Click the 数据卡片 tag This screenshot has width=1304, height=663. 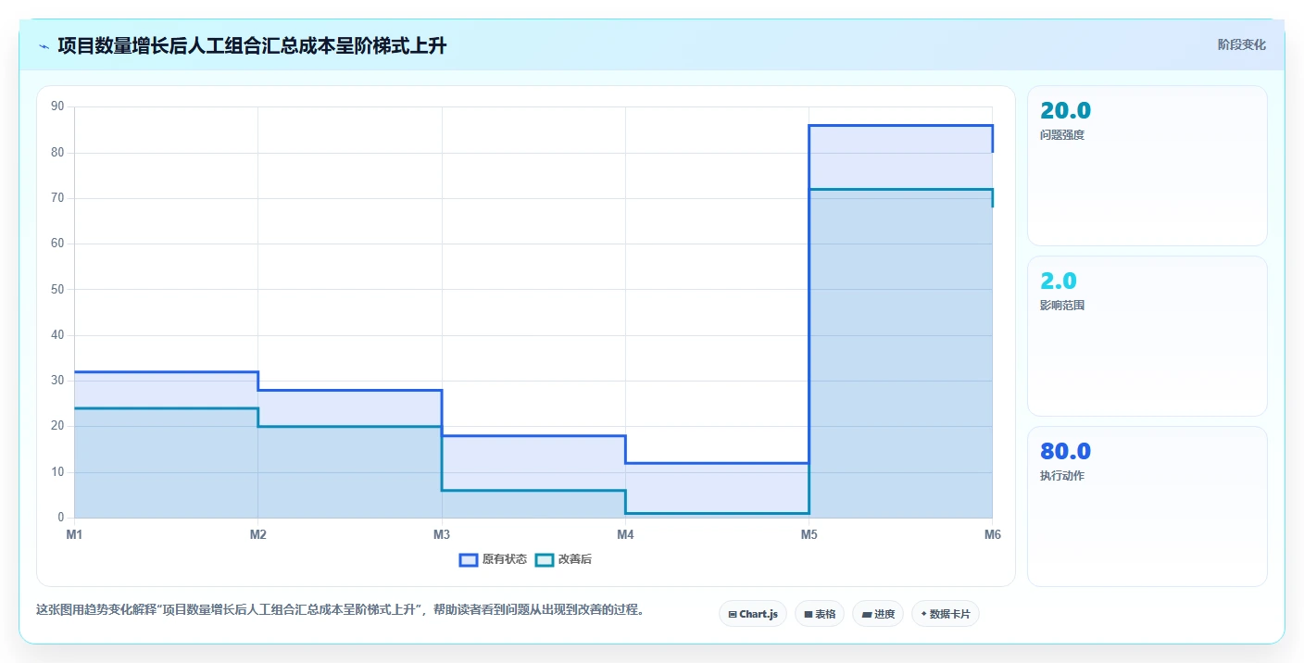coord(945,614)
